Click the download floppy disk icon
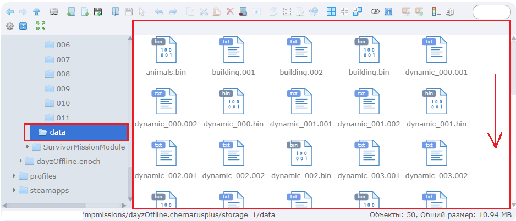Screen dimensions: 516x221 pos(129,12)
